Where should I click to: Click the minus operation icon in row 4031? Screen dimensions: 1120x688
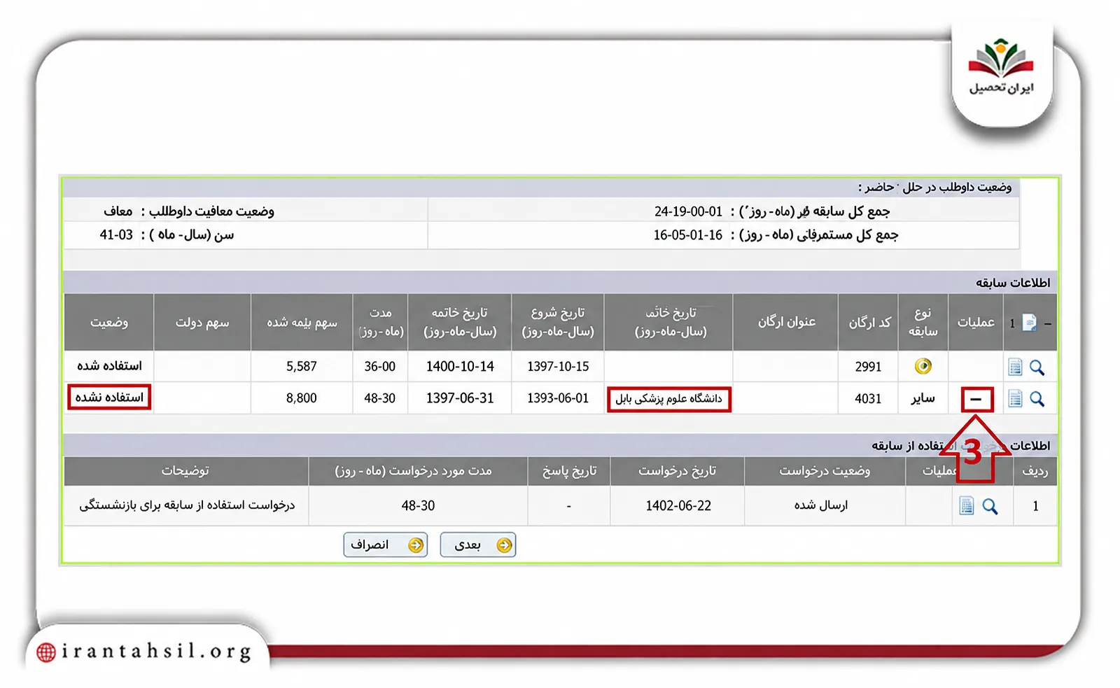pos(976,399)
